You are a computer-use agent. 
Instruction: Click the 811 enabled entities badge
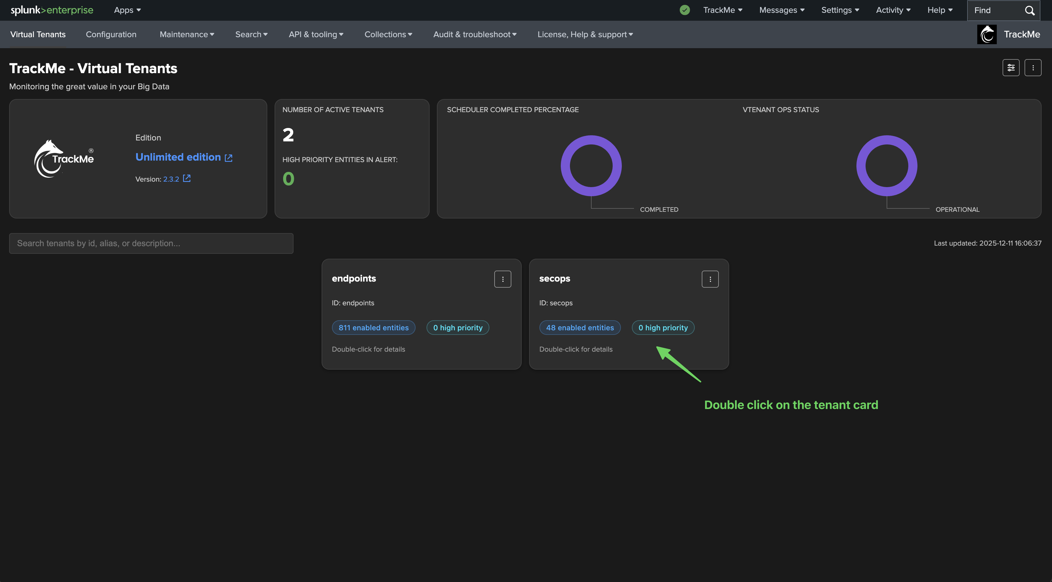pyautogui.click(x=373, y=328)
